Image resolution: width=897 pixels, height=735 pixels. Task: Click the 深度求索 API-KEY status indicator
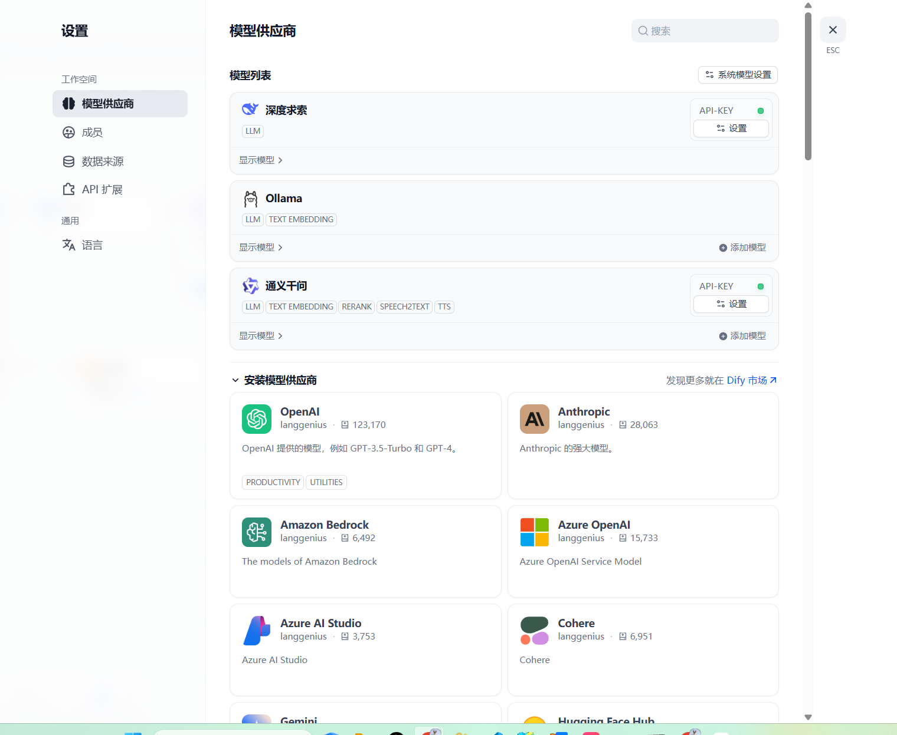[x=761, y=111]
